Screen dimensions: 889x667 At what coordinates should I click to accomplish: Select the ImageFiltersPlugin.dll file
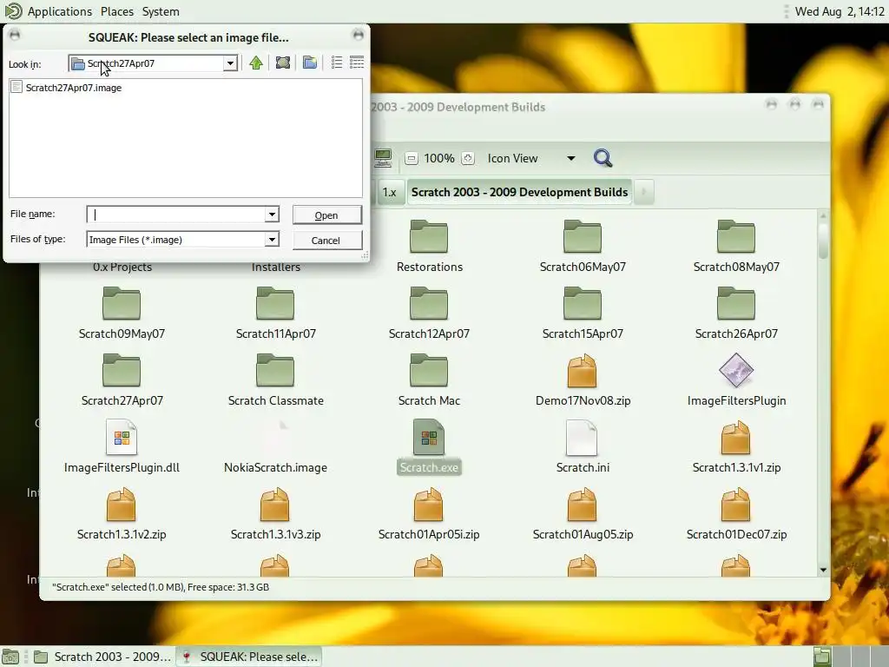122,446
